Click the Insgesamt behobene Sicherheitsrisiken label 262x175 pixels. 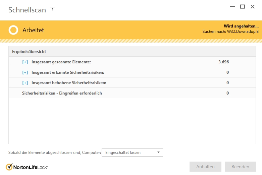[x=69, y=83]
